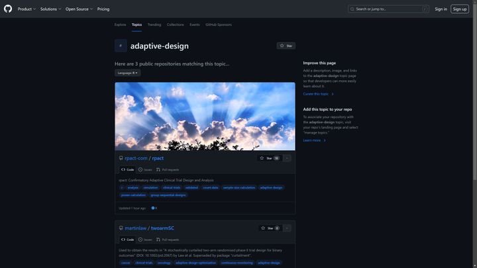Click the Code brackets icon for rpact
This screenshot has width=477, height=268.
coord(123,169)
